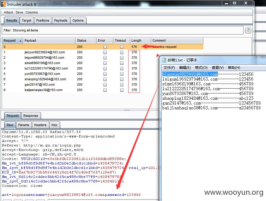Switch to the Target tab

26,21
